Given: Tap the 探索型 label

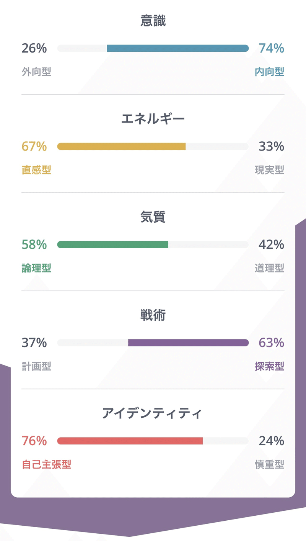Looking at the screenshot, I should point(269,366).
